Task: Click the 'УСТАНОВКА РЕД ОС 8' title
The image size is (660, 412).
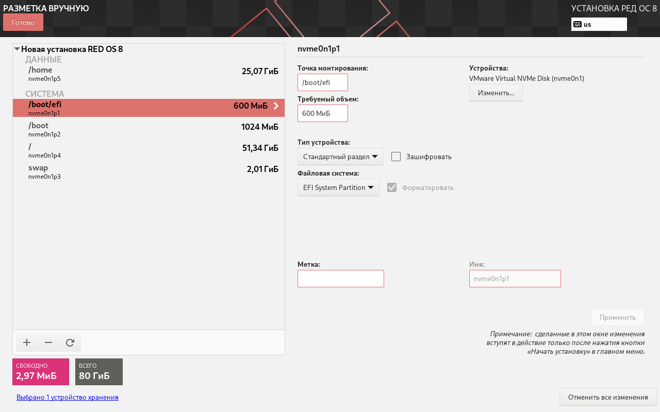Action: (x=614, y=8)
